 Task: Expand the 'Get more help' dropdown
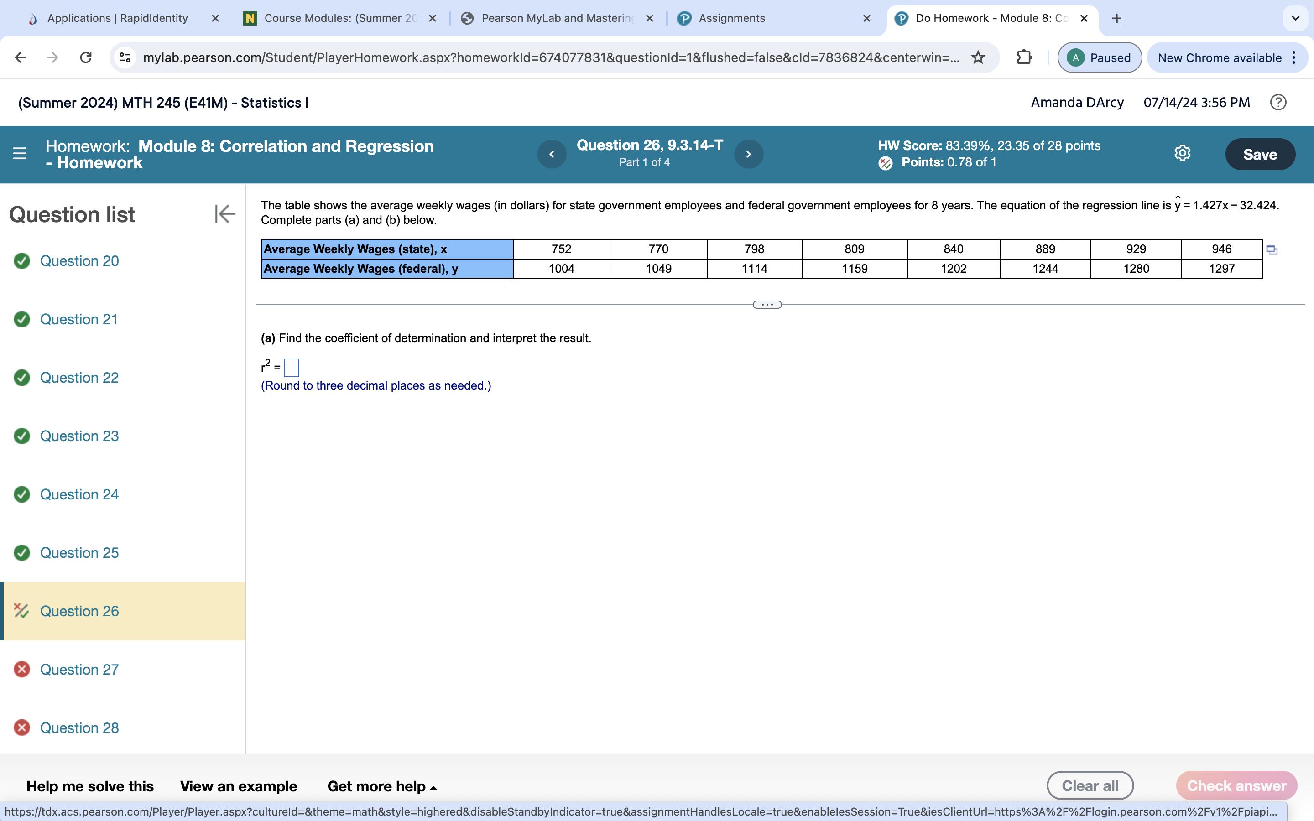(382, 786)
